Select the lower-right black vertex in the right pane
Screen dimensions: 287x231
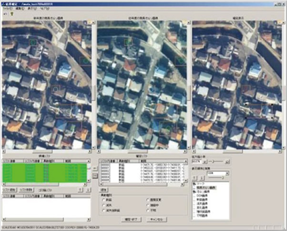click(x=272, y=118)
